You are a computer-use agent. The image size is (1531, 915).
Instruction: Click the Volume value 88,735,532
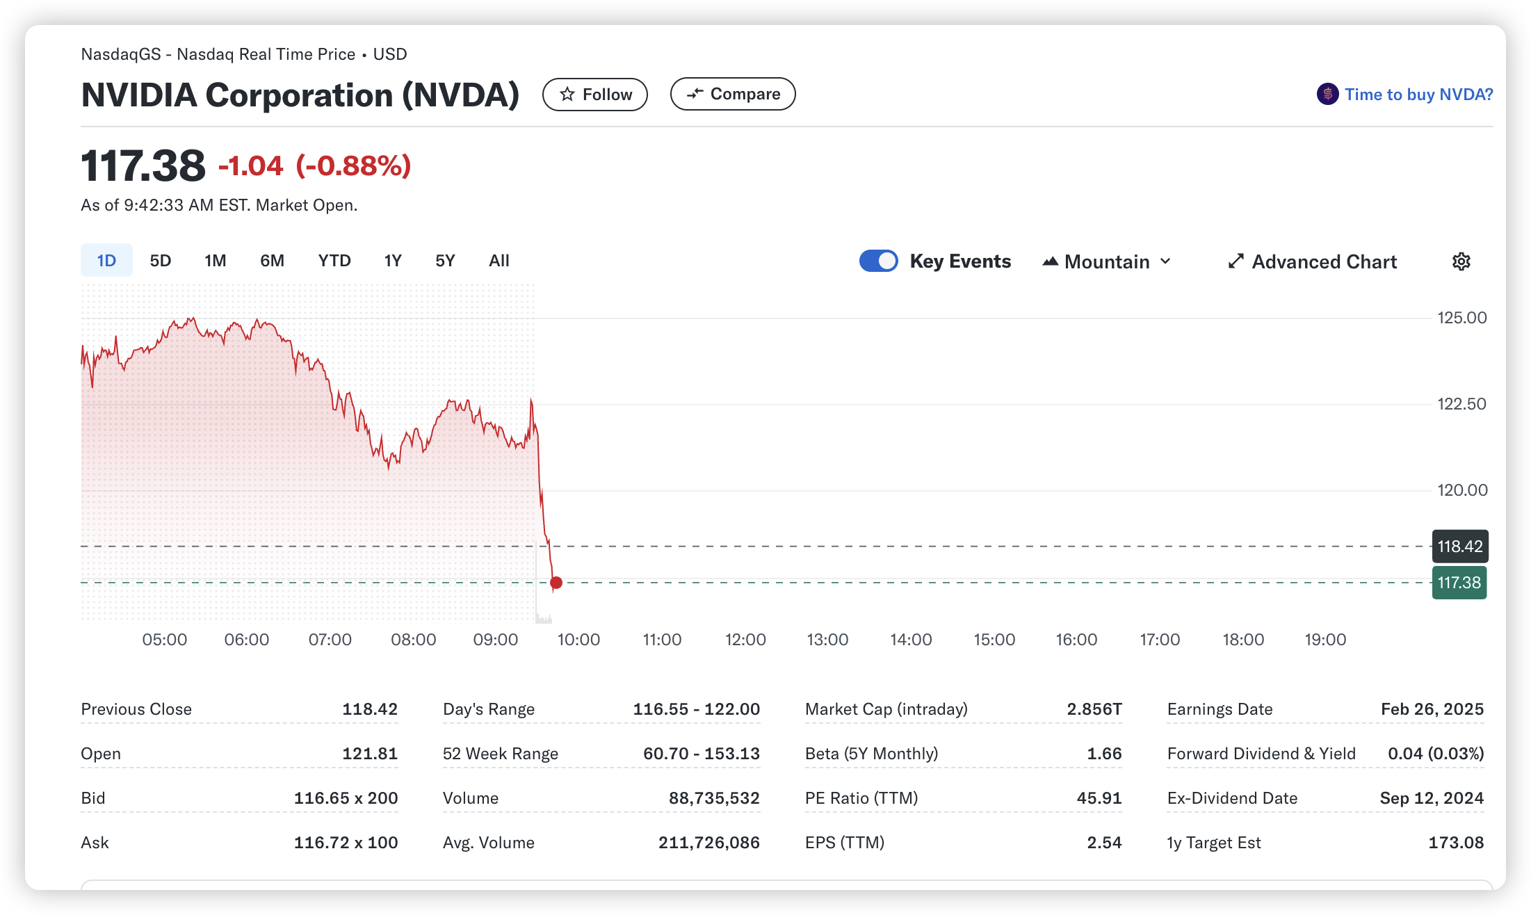click(714, 798)
